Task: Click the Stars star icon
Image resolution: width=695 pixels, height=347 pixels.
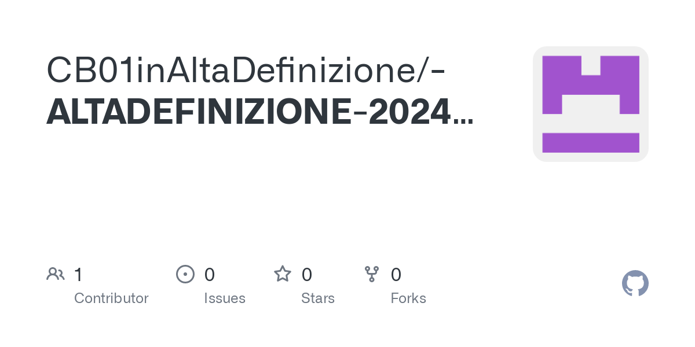Action: pos(283,274)
